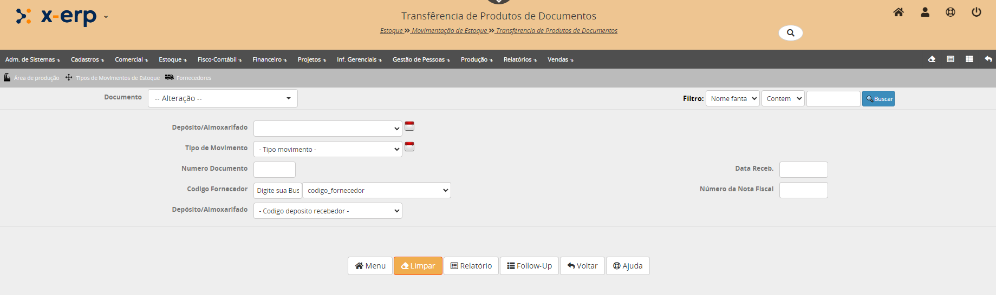Open the Financeiro menu
This screenshot has height=295, width=996.
coord(269,59)
